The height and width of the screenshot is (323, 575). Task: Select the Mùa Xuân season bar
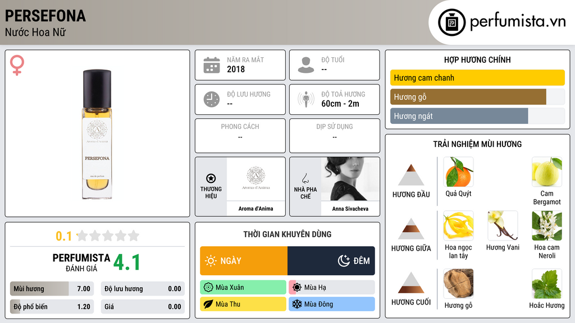click(243, 288)
